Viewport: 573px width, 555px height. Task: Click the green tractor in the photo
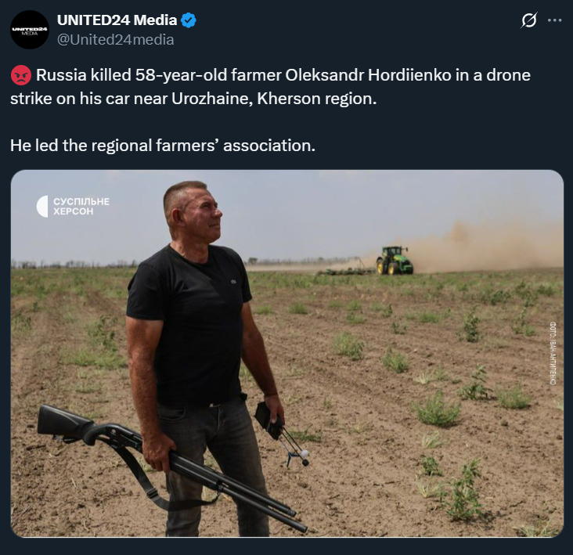394,260
